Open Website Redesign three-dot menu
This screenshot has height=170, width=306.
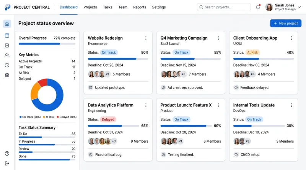click(146, 38)
